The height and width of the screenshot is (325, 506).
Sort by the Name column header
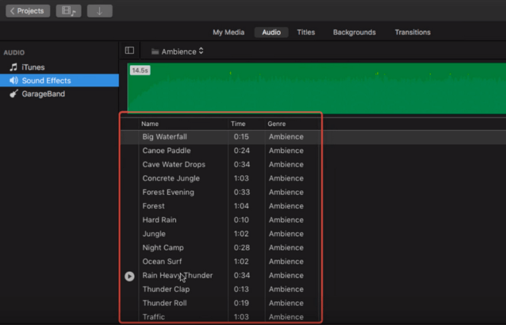click(150, 124)
